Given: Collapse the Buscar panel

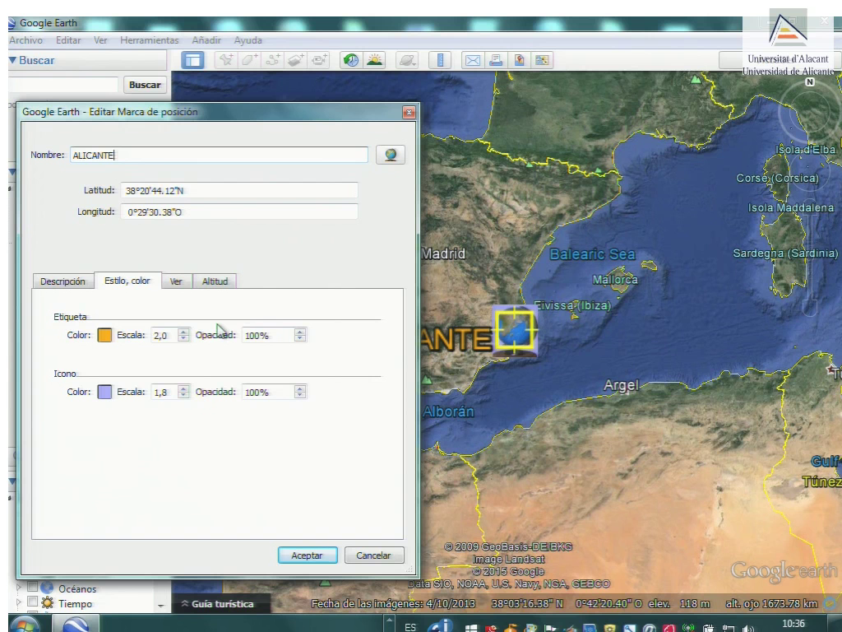Looking at the screenshot, I should tap(13, 60).
